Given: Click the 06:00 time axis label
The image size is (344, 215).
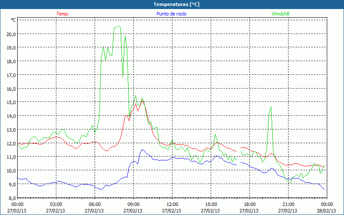Looking at the screenshot, I should click(95, 205).
